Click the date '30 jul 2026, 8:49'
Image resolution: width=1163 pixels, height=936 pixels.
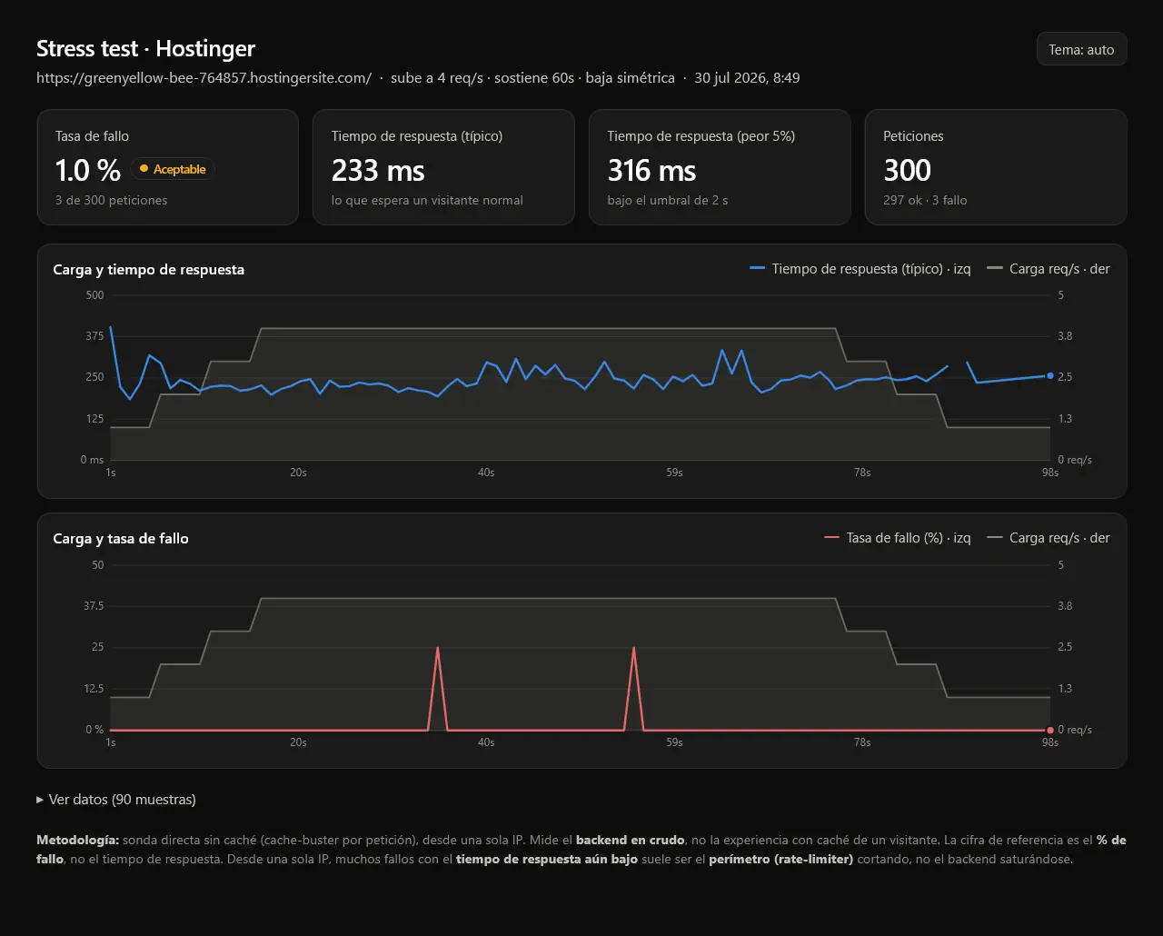pyautogui.click(x=747, y=78)
